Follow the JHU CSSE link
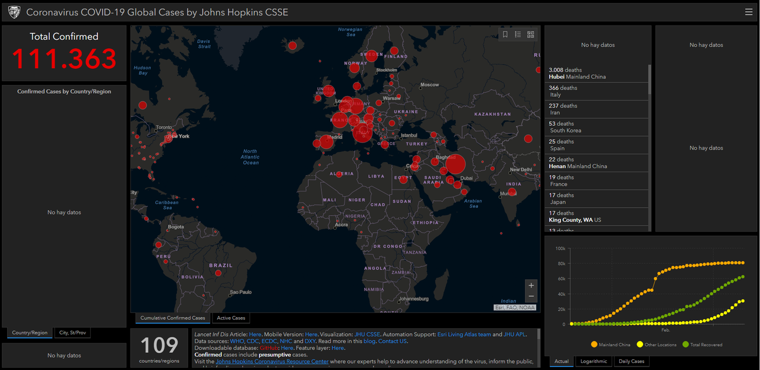Screen dimensions: 760x370 368,334
